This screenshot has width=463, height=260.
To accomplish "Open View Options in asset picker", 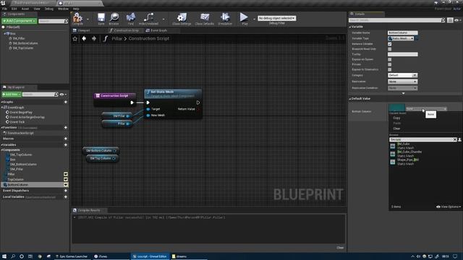I will pos(449,207).
